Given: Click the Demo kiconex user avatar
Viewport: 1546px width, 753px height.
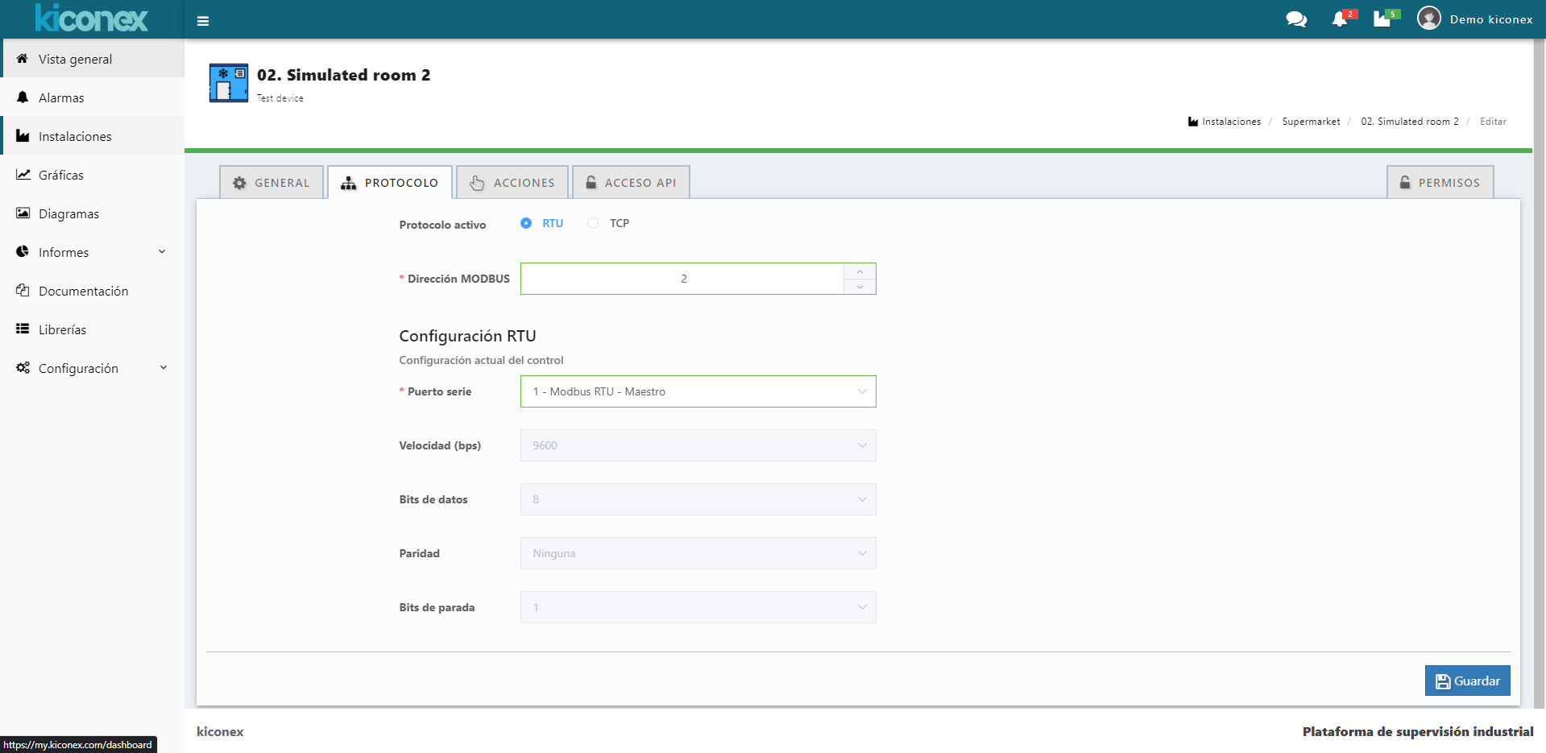Looking at the screenshot, I should pos(1429,19).
